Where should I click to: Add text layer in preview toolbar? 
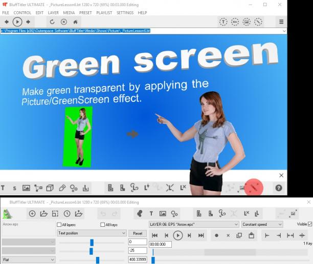click(3, 188)
